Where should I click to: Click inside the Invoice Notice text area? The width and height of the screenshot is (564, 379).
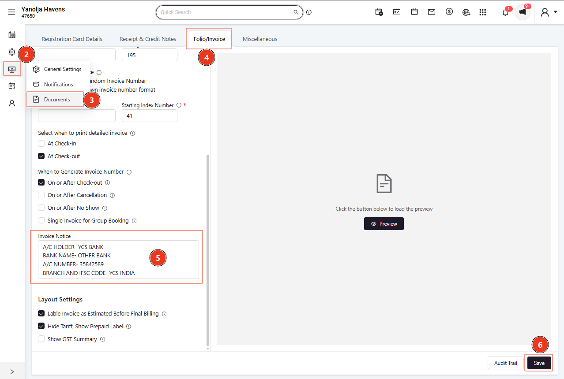pos(118,260)
